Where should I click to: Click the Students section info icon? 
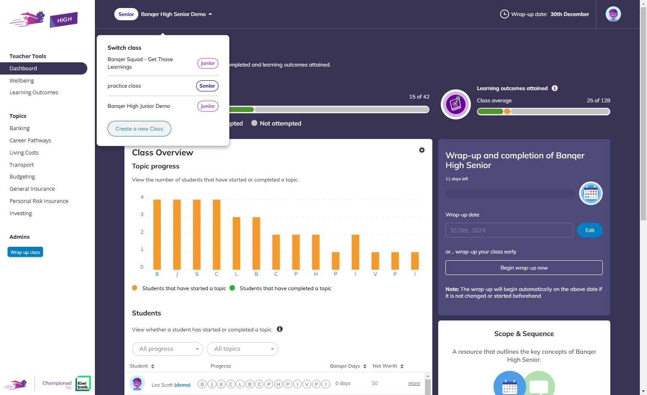pyautogui.click(x=280, y=329)
